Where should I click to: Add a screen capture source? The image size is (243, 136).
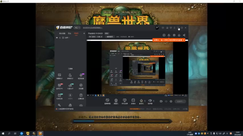(x=108, y=102)
